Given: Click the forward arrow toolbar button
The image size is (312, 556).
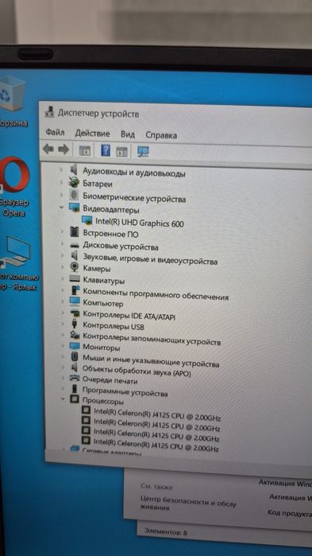Looking at the screenshot, I should 64,150.
